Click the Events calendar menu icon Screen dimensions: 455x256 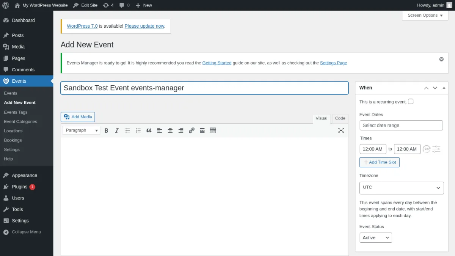[6, 81]
